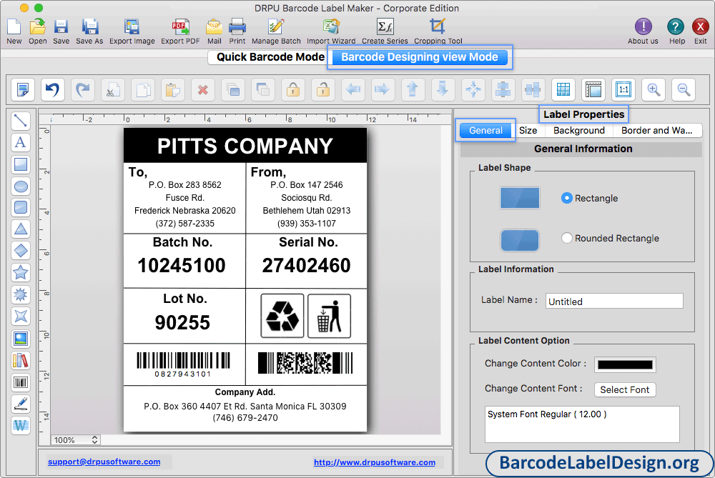Select the Signature pen tool
715x478 pixels.
21,404
